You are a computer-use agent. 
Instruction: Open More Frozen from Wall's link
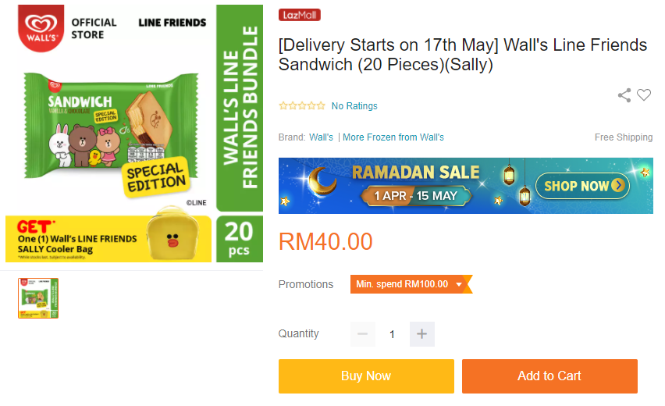point(393,137)
